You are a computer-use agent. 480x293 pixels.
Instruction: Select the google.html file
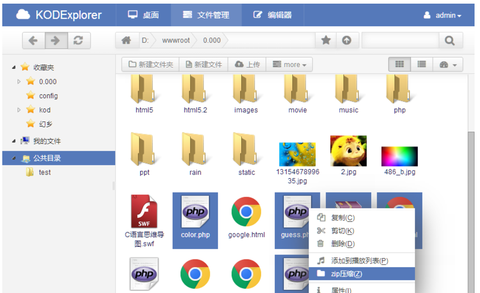[246, 218]
